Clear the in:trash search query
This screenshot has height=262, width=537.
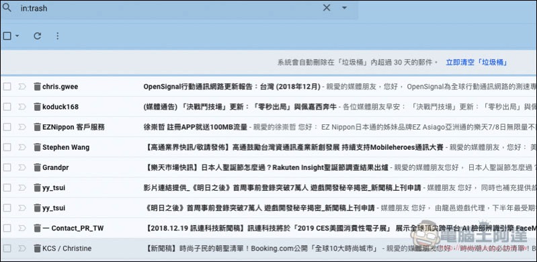(x=327, y=8)
